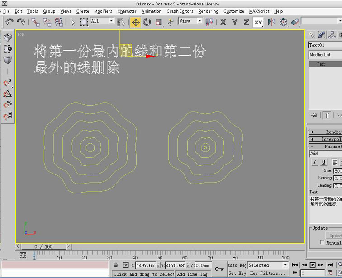The image size is (342, 278).
Task: Open the Modify command panel tab
Action: click(322, 35)
